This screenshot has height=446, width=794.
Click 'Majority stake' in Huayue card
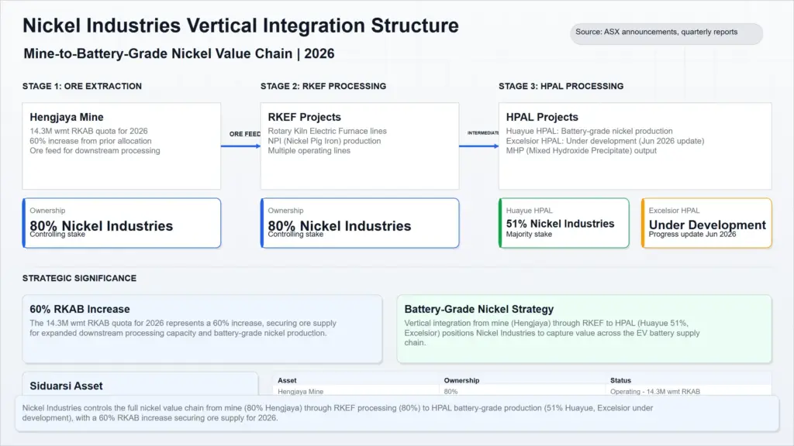[529, 235]
